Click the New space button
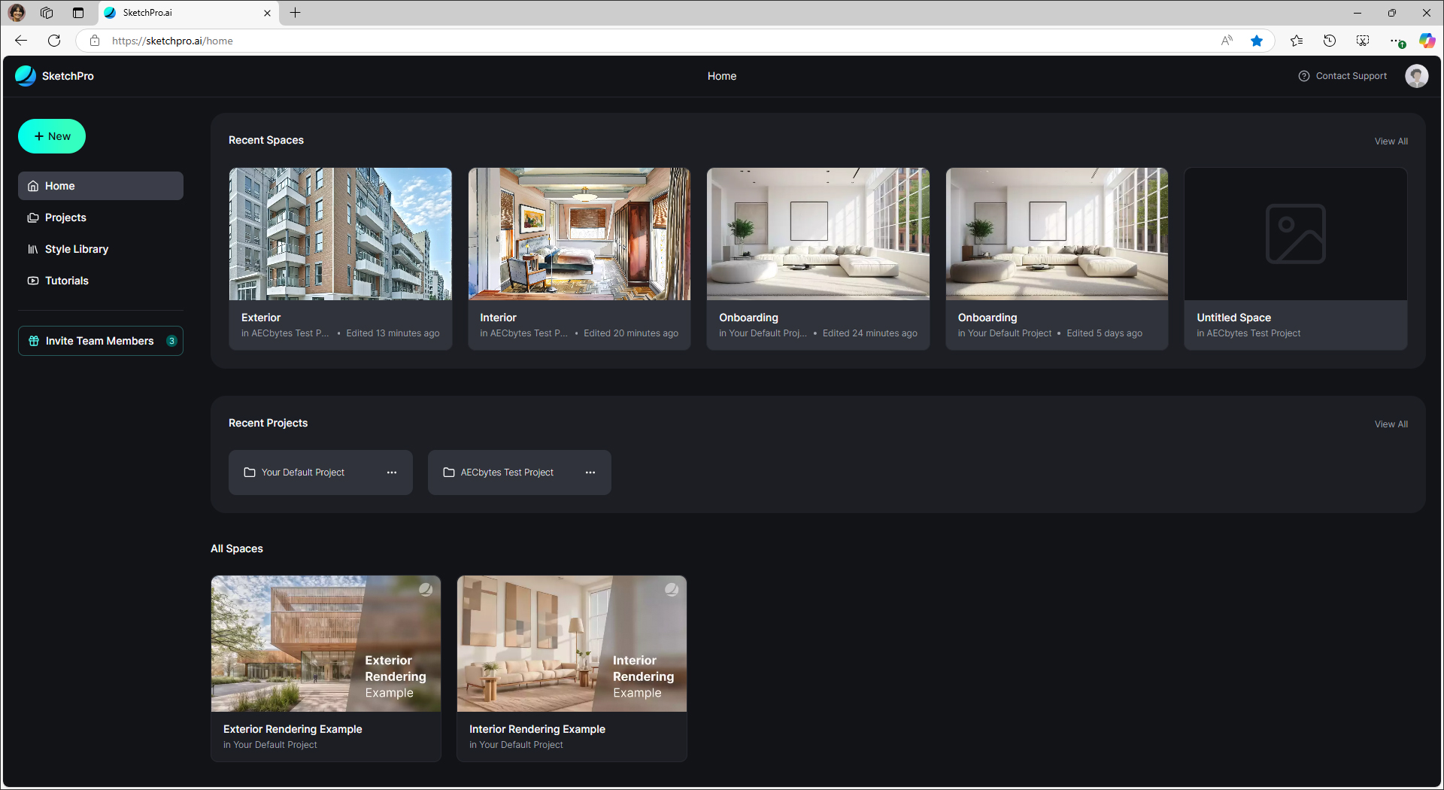Screen dimensions: 1444x790 (52, 136)
